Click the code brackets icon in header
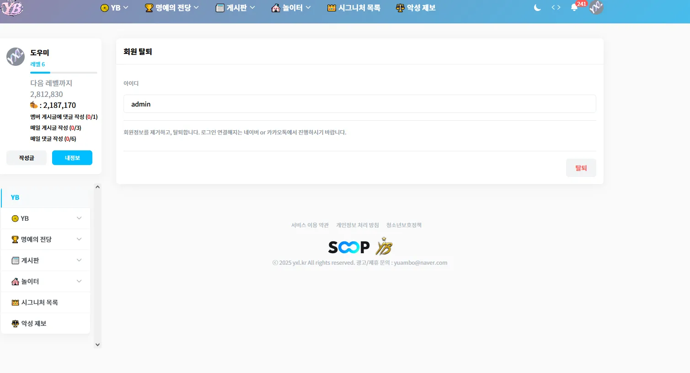This screenshot has height=373, width=690. [x=556, y=7]
